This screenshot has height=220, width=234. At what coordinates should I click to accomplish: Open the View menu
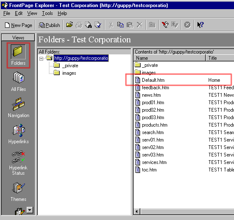(32, 13)
